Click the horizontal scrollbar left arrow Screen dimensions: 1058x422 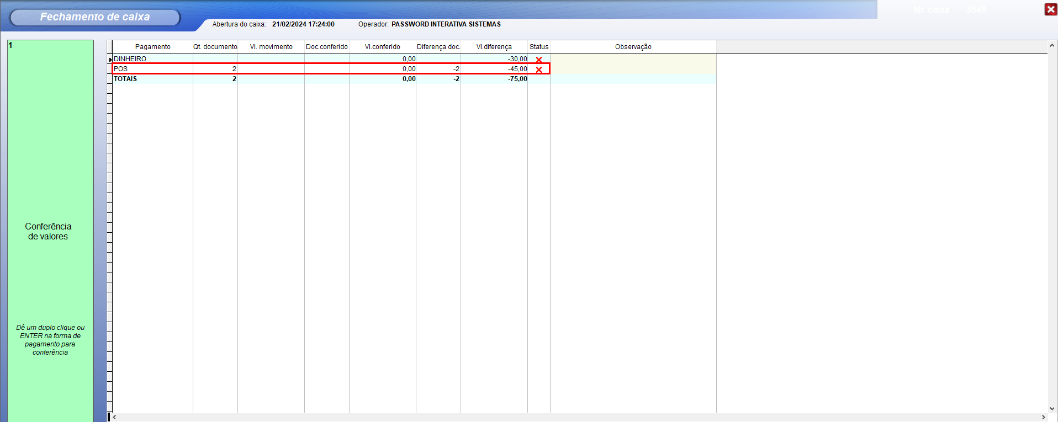pos(114,418)
